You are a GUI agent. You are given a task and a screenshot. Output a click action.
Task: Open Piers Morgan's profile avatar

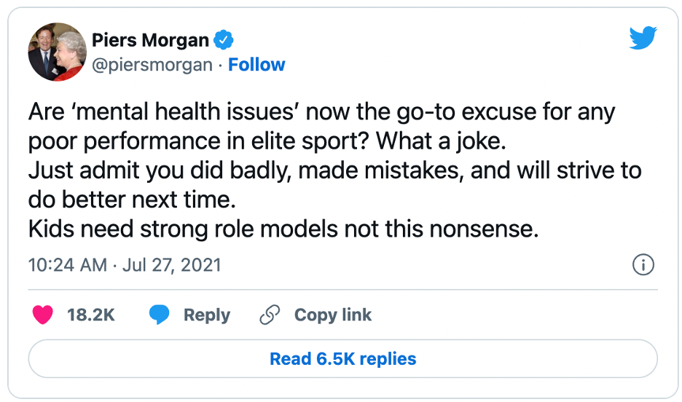57,51
